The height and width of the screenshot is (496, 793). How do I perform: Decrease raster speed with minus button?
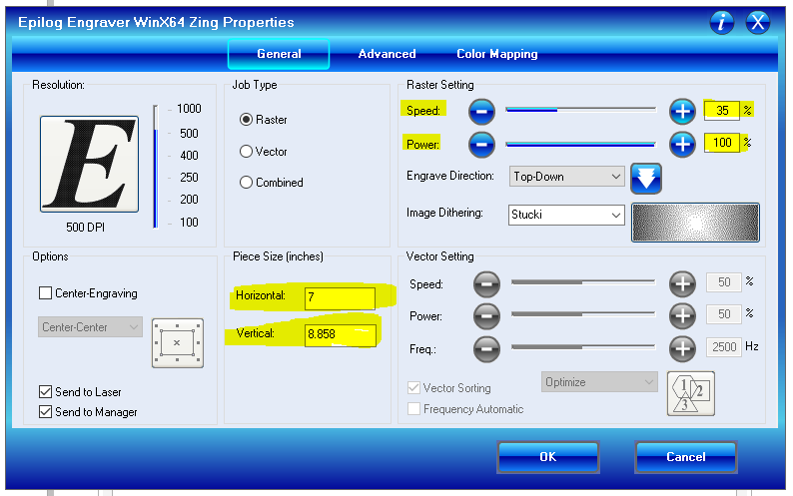click(481, 111)
